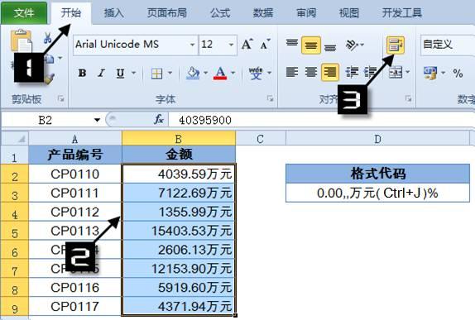
Task: Click the red font color A swatch
Action: [x=220, y=74]
